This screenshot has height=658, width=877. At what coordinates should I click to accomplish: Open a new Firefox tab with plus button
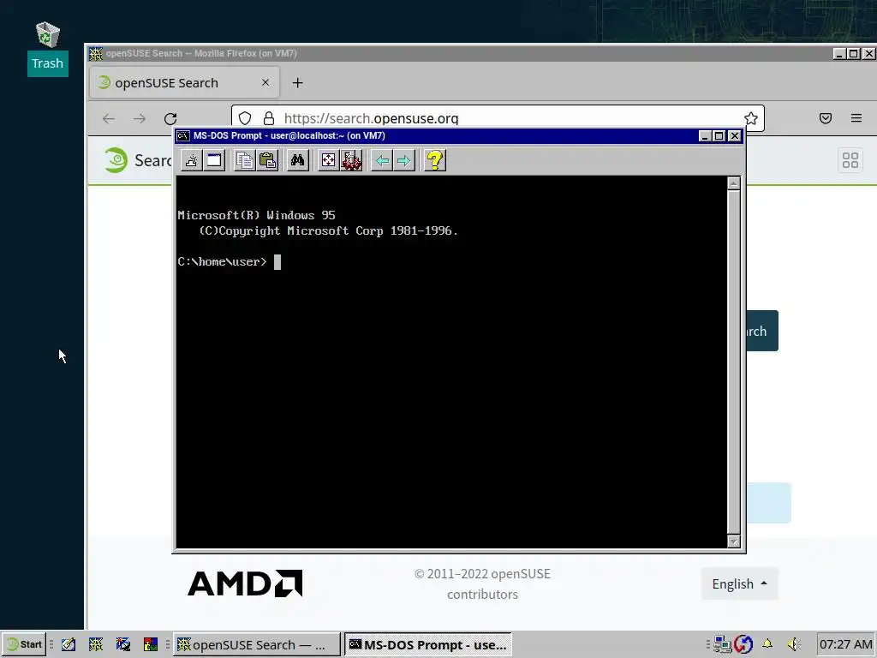click(297, 83)
